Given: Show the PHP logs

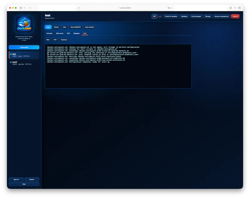Looking at the screenshot, I should pos(55,40).
